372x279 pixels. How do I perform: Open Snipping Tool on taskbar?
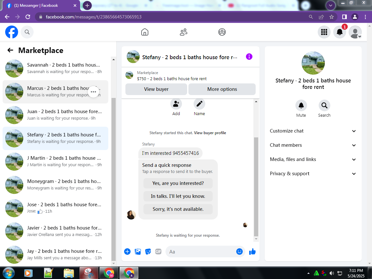(x=89, y=273)
